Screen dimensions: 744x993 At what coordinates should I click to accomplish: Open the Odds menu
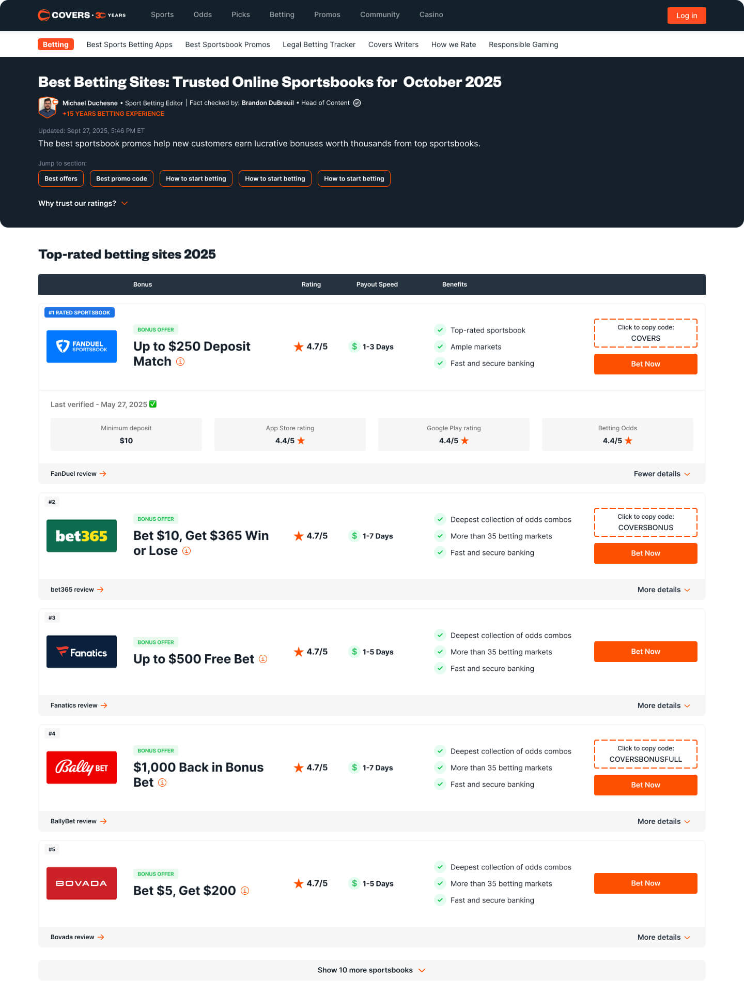click(203, 14)
